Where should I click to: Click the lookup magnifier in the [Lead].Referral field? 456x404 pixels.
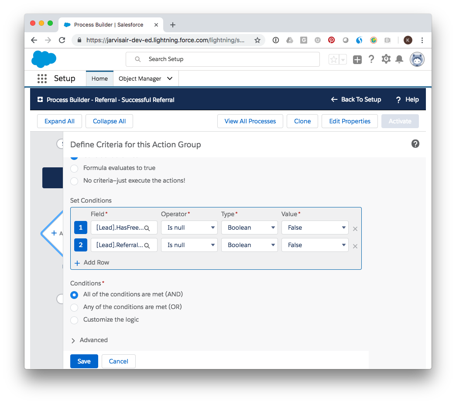click(x=147, y=246)
